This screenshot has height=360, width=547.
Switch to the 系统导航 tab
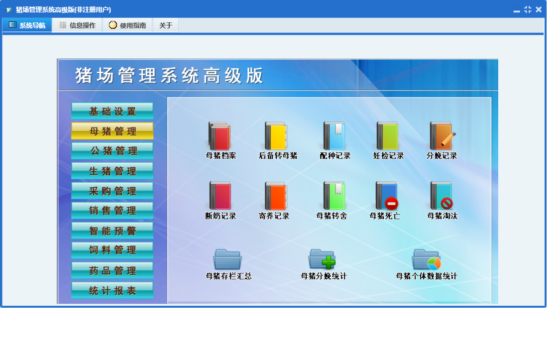click(27, 25)
